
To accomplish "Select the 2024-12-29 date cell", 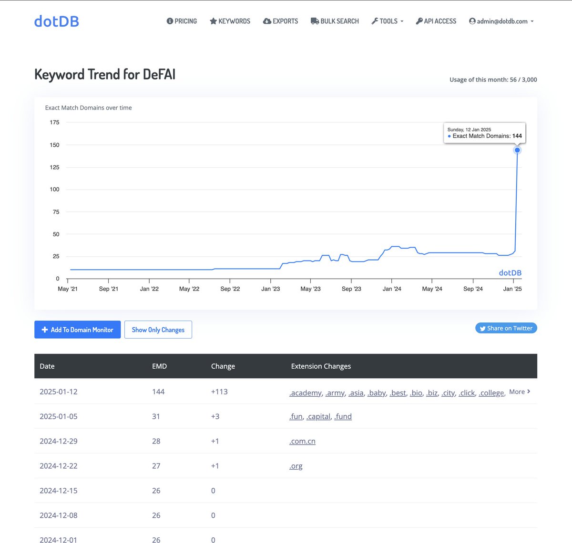I will click(59, 441).
